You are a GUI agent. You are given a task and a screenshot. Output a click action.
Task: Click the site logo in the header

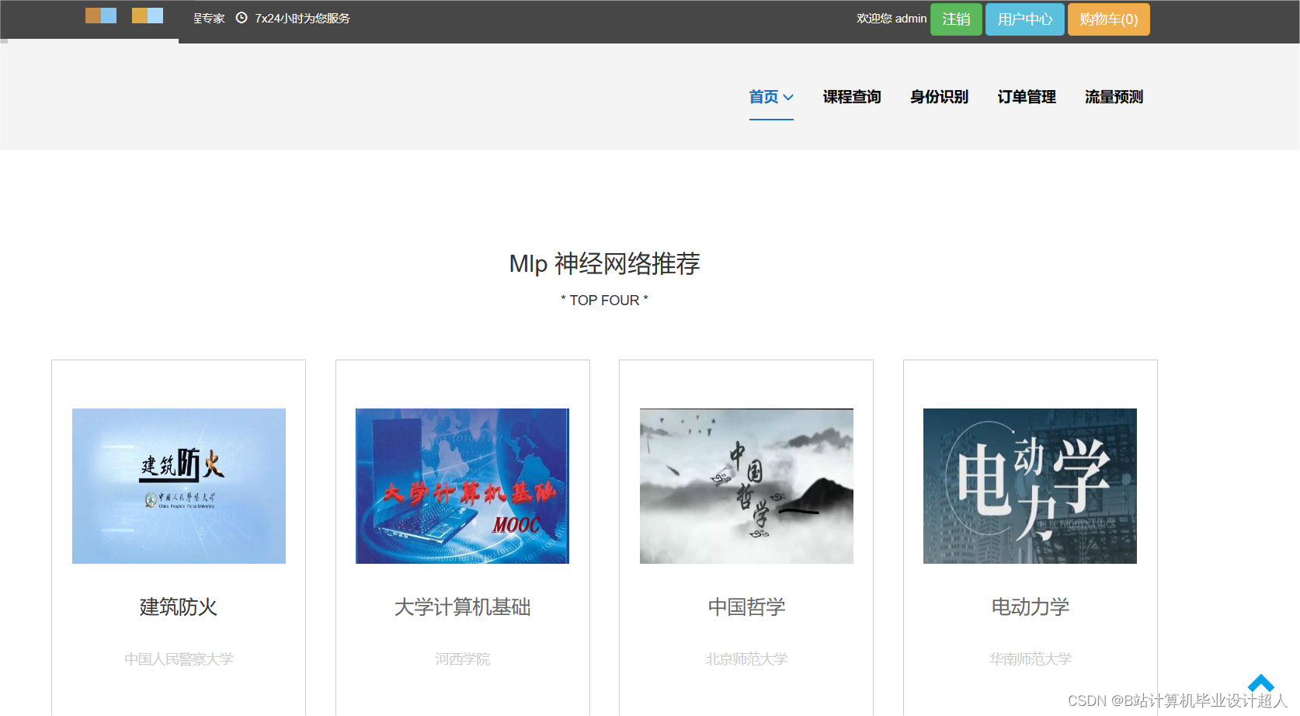click(x=100, y=15)
